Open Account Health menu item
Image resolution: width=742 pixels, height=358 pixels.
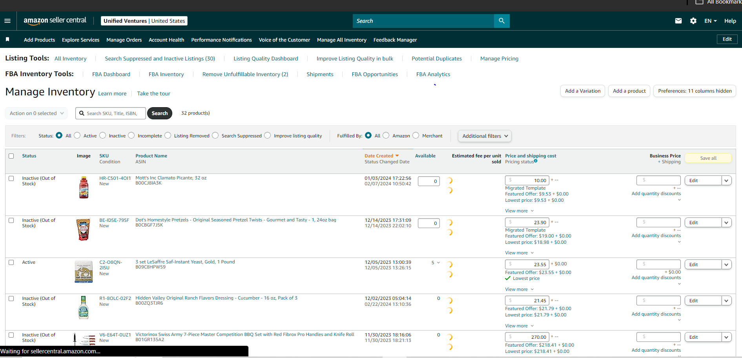click(x=166, y=40)
